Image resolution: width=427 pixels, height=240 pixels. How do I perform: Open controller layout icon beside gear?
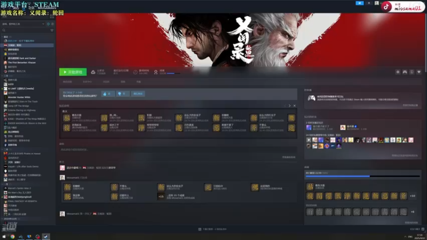405,72
